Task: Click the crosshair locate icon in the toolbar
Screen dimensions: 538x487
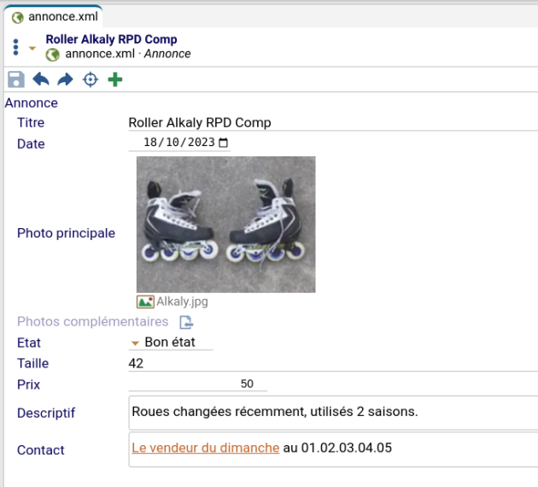Action: coord(90,79)
